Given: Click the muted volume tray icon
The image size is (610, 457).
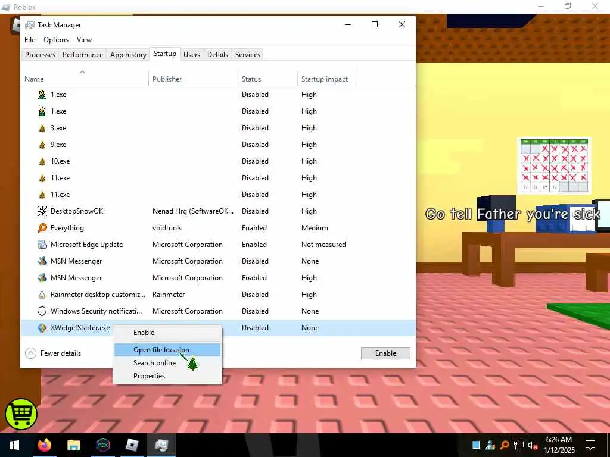Looking at the screenshot, I should 533,445.
